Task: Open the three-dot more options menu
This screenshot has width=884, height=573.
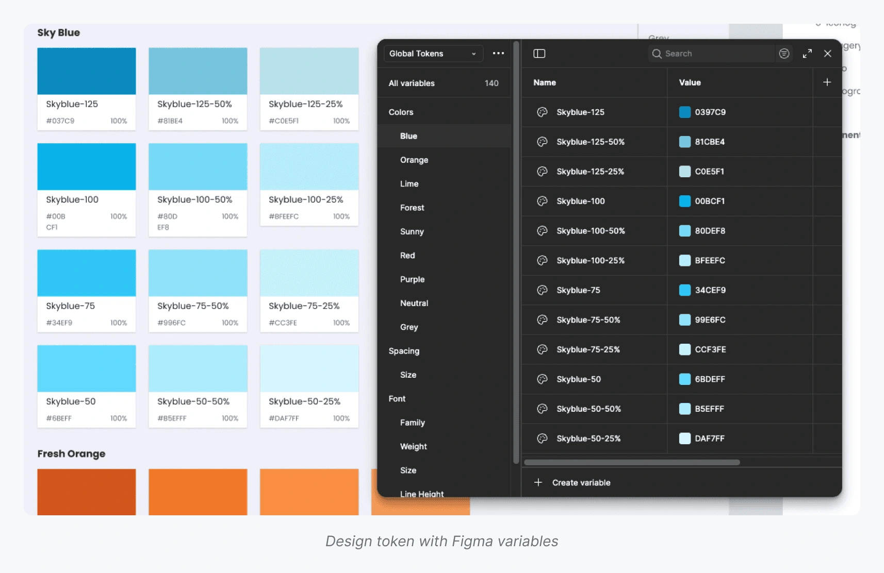Action: tap(498, 53)
